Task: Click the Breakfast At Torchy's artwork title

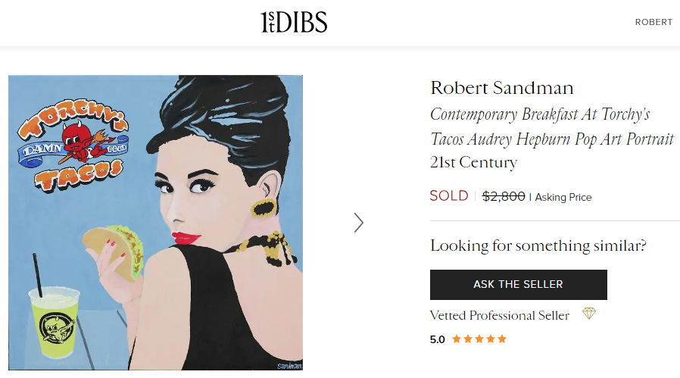Action: (x=551, y=127)
